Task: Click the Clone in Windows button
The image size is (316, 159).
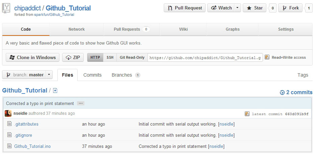Action: 32,57
